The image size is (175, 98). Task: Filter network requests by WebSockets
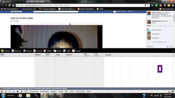(x=80, y=91)
